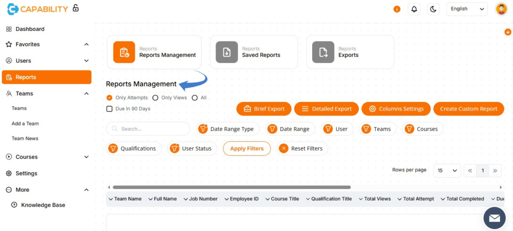Select the Only Attempts radio button
The image size is (513, 231).
(x=110, y=97)
